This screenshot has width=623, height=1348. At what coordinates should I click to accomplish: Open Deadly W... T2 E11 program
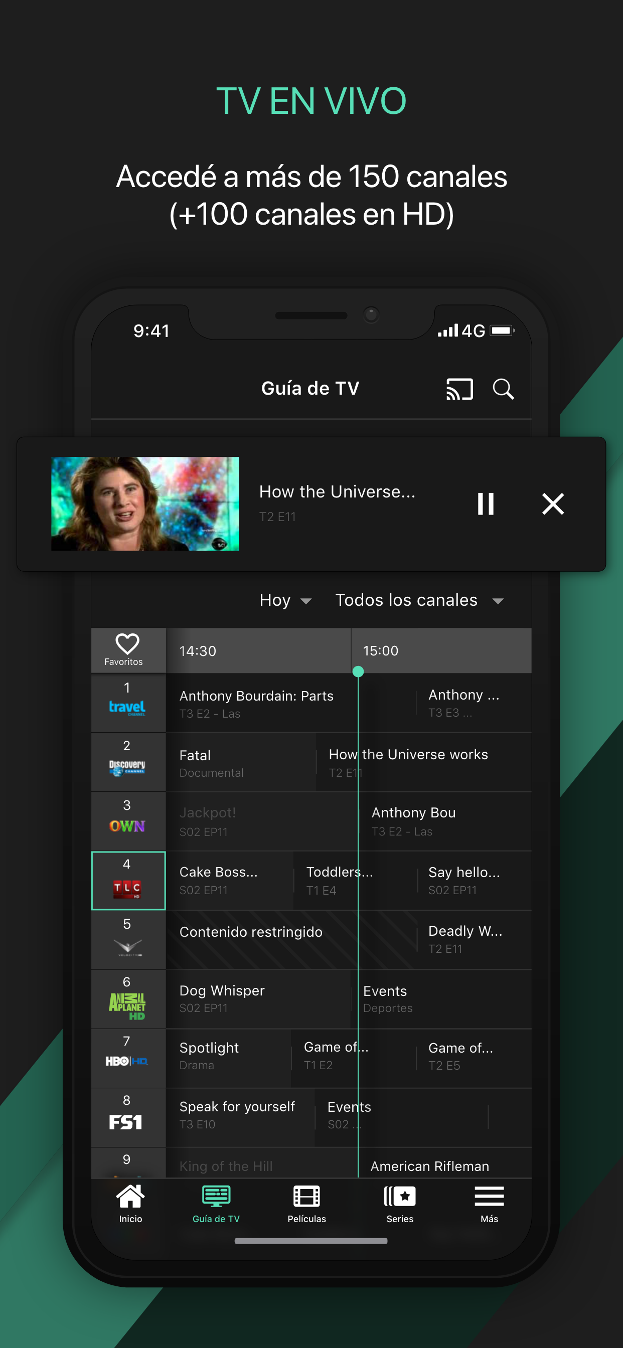click(x=475, y=940)
